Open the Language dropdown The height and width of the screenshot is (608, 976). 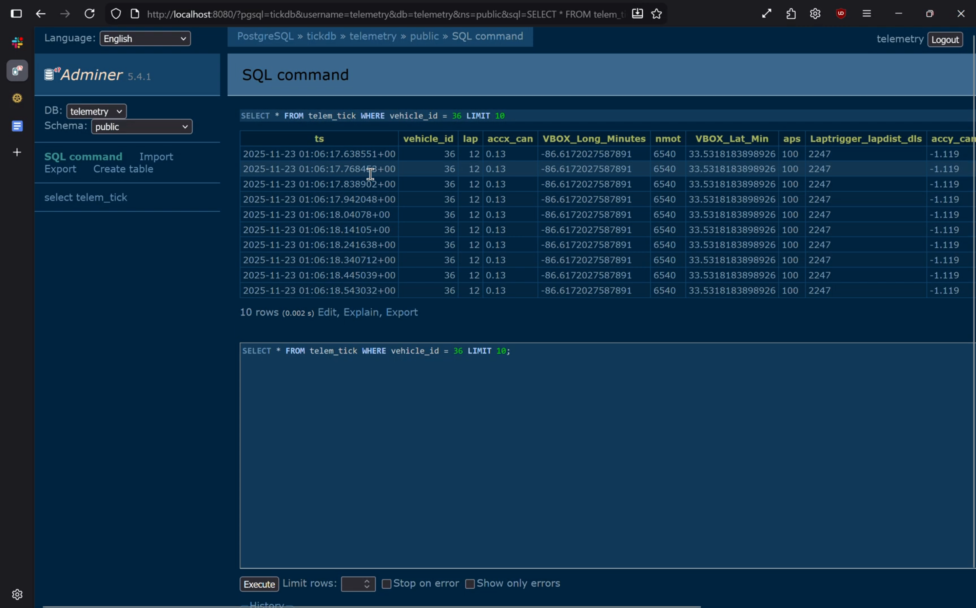pyautogui.click(x=145, y=39)
